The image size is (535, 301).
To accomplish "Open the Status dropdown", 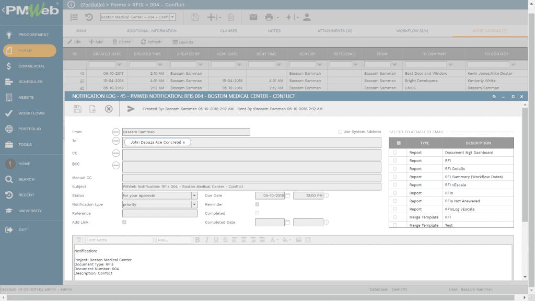I will tap(194, 195).
